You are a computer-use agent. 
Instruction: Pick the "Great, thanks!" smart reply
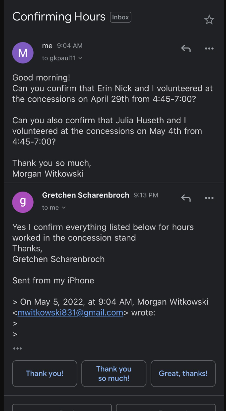tap(183, 373)
